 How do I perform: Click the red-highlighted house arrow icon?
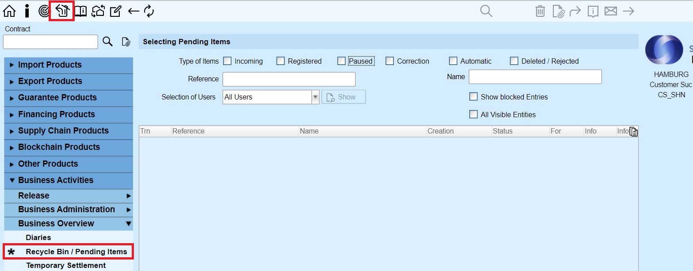[62, 11]
